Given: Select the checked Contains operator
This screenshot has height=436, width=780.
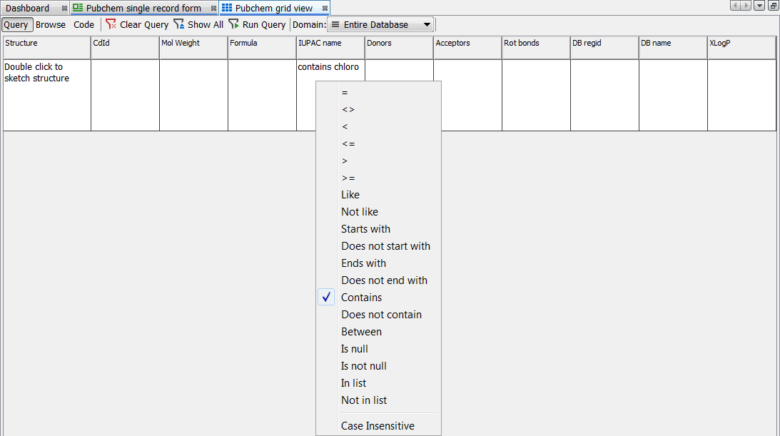Looking at the screenshot, I should tap(361, 298).
